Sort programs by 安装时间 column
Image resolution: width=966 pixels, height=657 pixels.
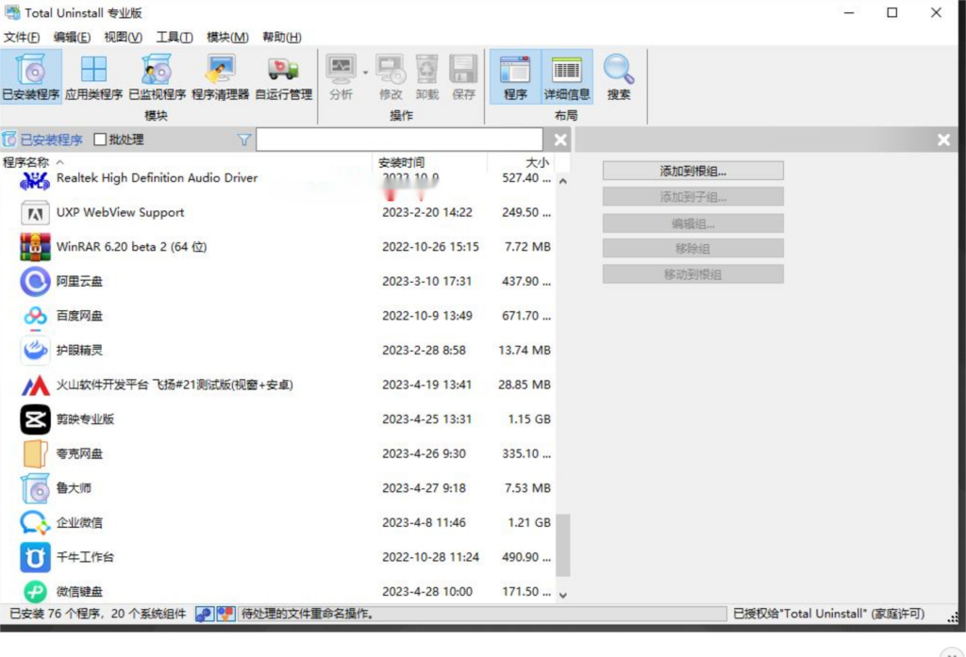click(401, 162)
